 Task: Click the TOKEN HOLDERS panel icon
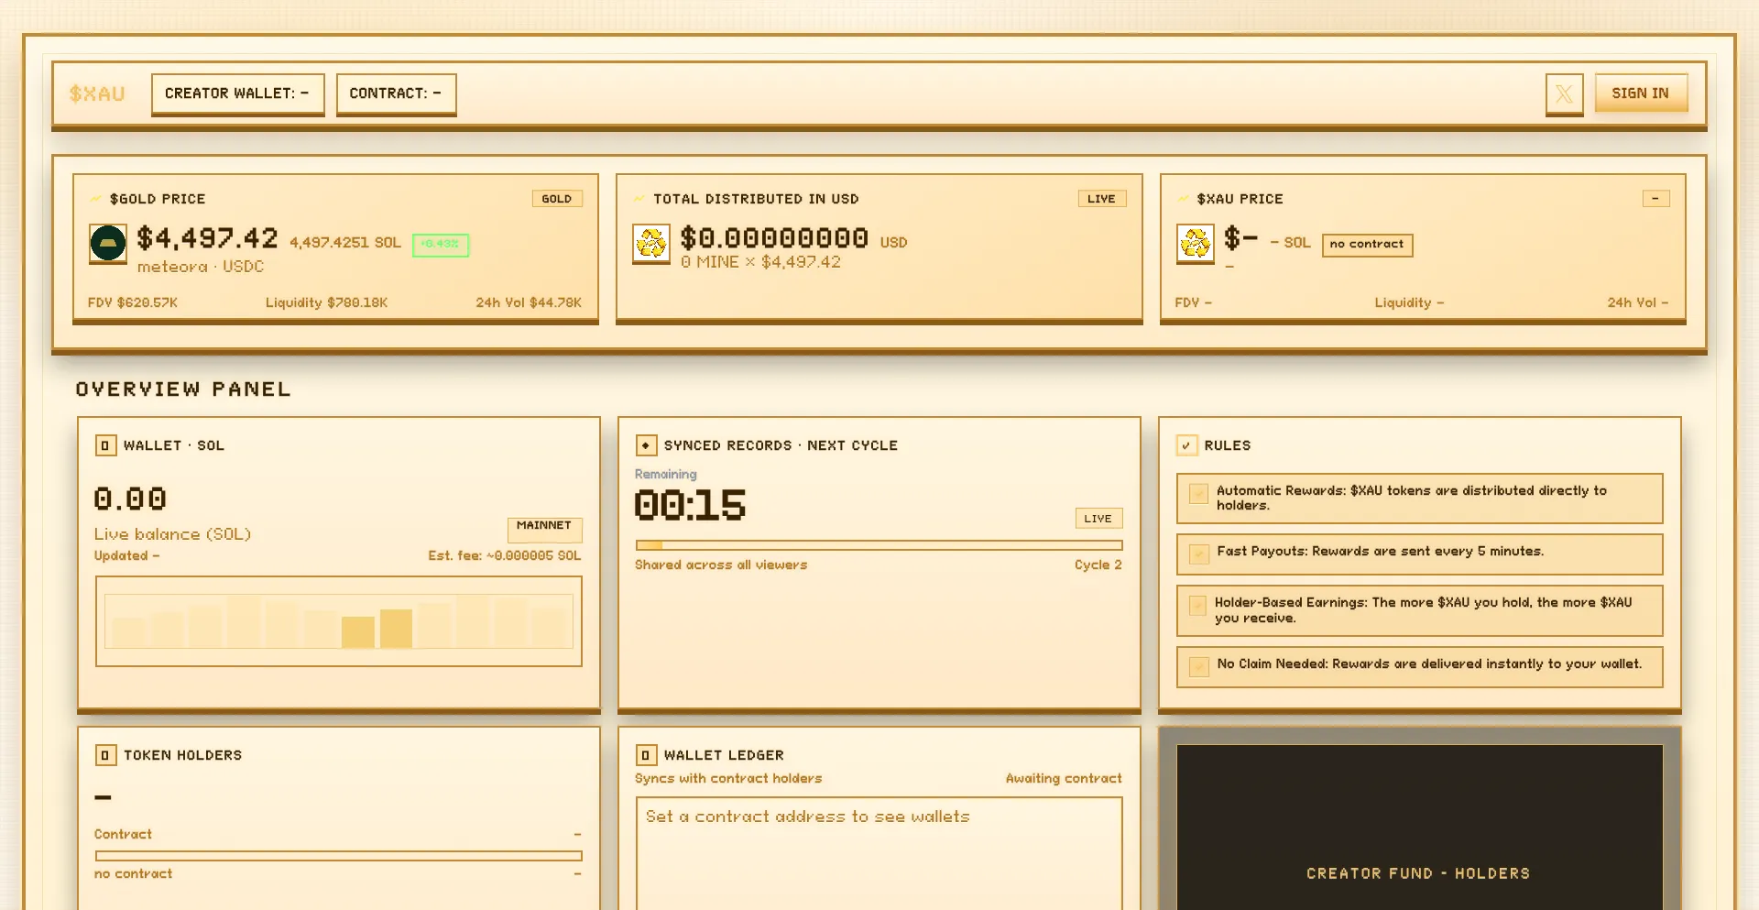(106, 755)
